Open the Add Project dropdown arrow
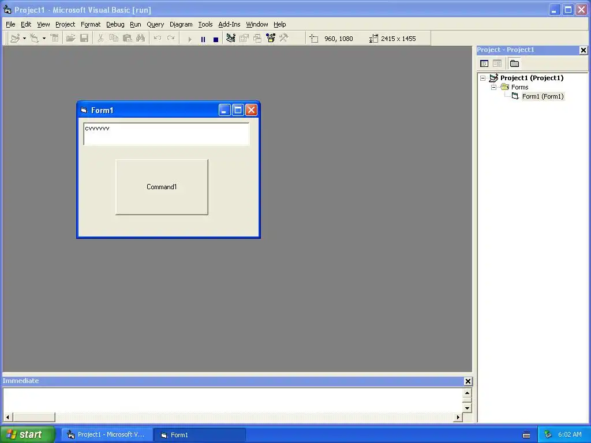Screen dimensions: 591x443 [x=24, y=39]
